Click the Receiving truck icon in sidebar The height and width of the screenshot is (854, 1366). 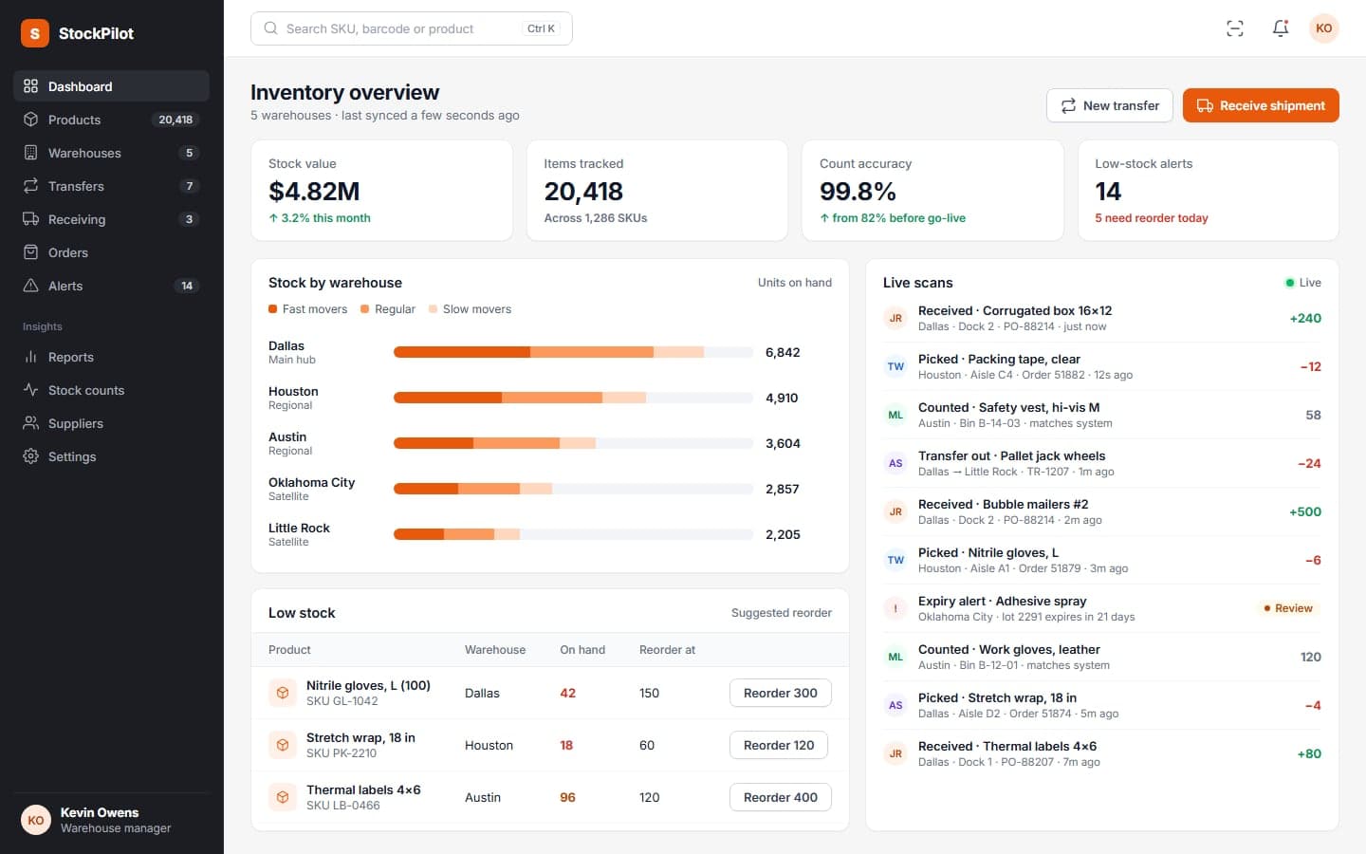pyautogui.click(x=31, y=219)
